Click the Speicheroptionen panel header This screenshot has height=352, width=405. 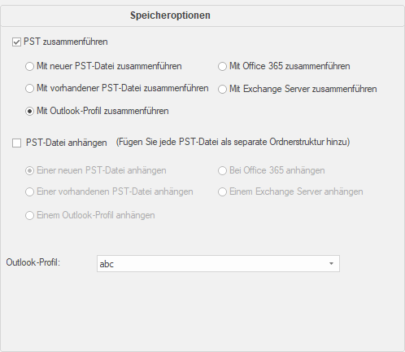click(x=170, y=15)
